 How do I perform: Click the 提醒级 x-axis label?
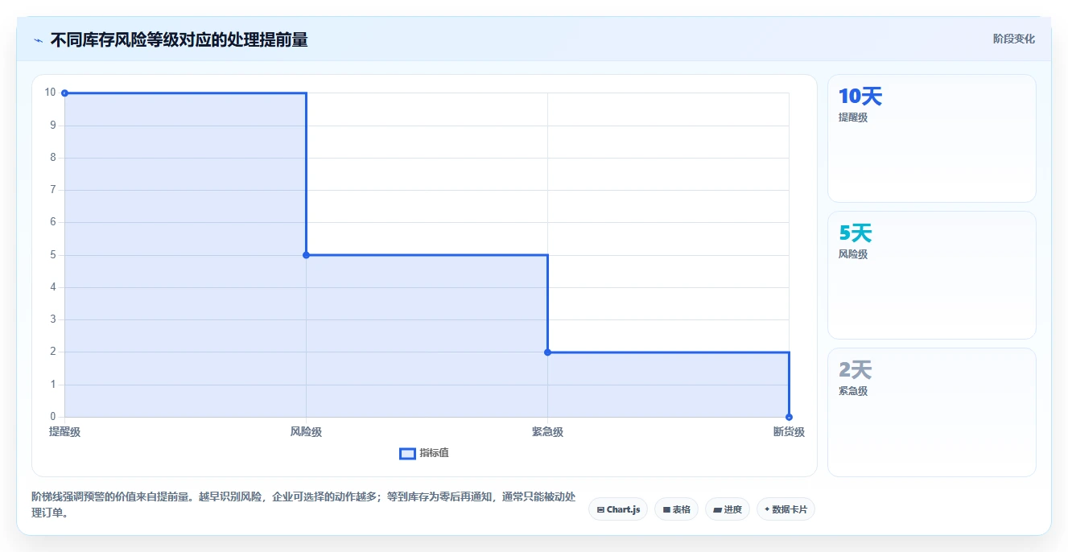64,432
